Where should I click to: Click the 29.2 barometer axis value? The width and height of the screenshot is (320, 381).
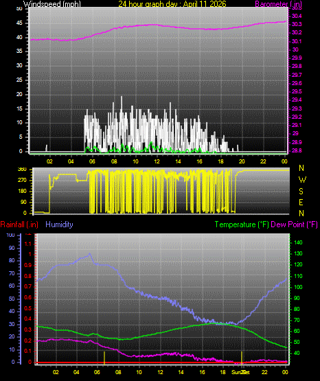coord(297,117)
